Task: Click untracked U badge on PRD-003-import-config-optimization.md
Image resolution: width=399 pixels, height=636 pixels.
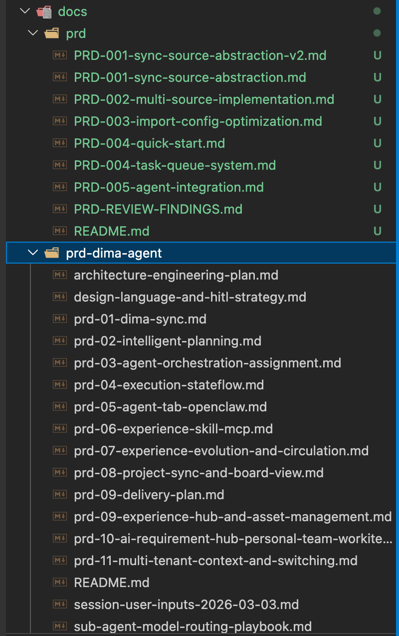Action: tap(378, 121)
